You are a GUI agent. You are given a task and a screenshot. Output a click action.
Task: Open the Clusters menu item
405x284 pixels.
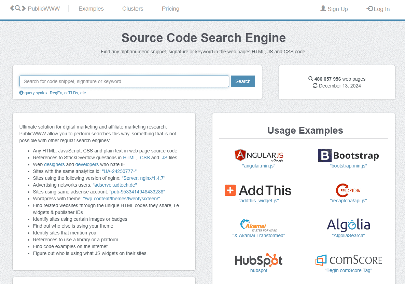coord(133,9)
